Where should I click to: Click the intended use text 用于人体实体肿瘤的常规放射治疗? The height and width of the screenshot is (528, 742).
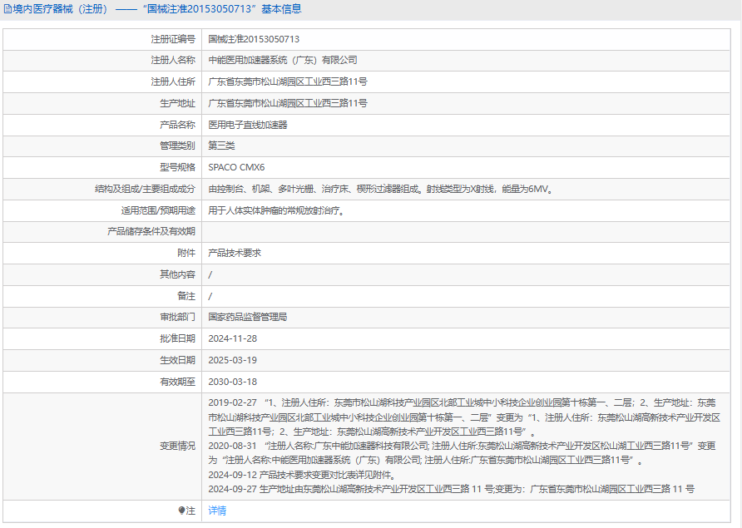[276, 210]
